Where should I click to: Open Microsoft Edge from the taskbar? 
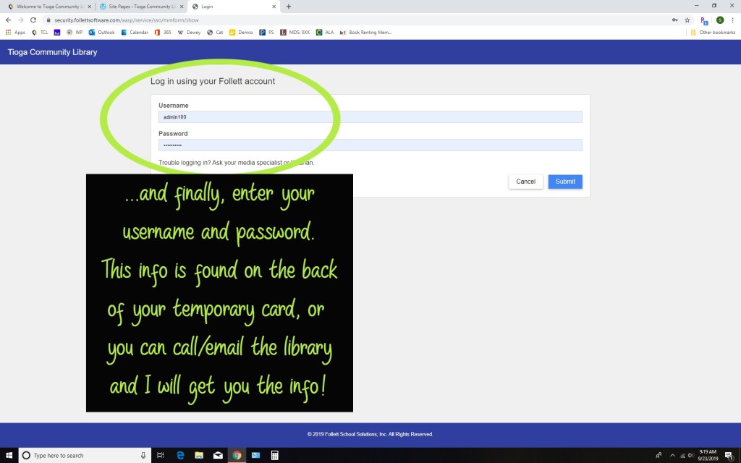pyautogui.click(x=180, y=455)
